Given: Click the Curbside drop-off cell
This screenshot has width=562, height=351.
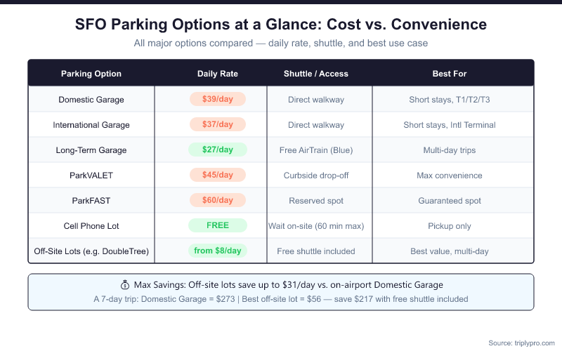Looking at the screenshot, I should coord(316,175).
